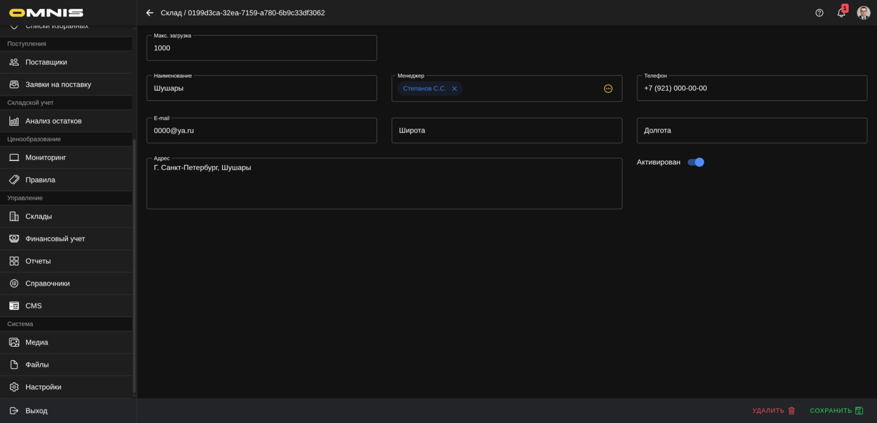877x423 pixels.
Task: Click the Анализ остатков chart icon
Action: [x=14, y=121]
